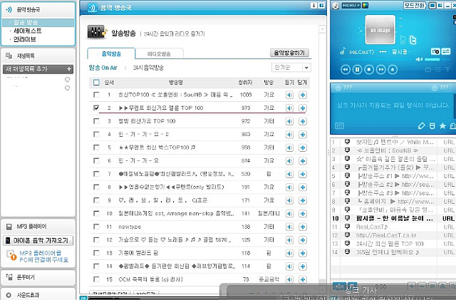Image resolution: width=456 pixels, height=300 pixels.
Task: Expand the 재생목록 sidebar section
Action: pos(38,56)
